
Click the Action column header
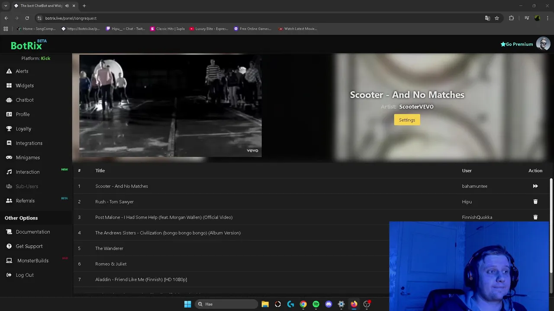pos(535,171)
